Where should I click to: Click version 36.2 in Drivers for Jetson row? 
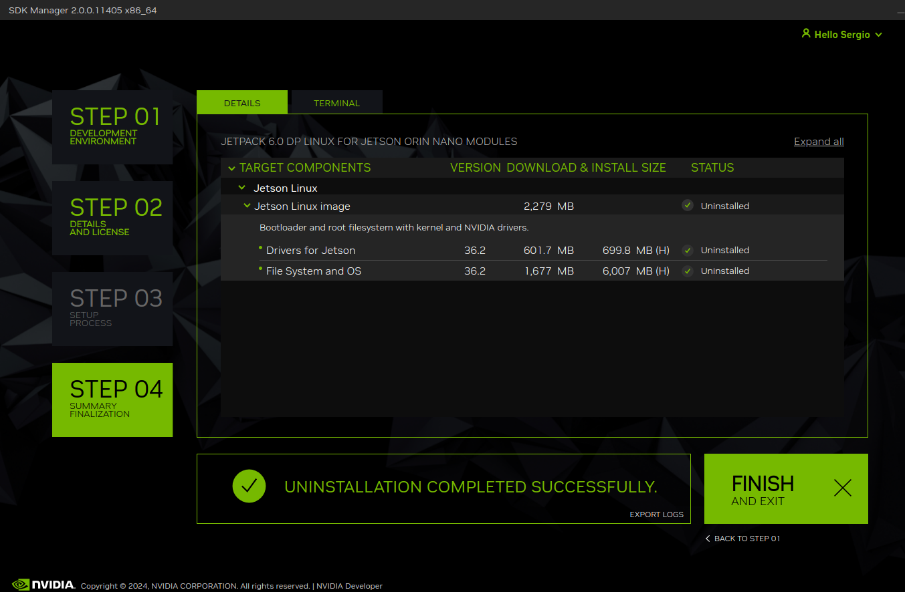pos(475,250)
